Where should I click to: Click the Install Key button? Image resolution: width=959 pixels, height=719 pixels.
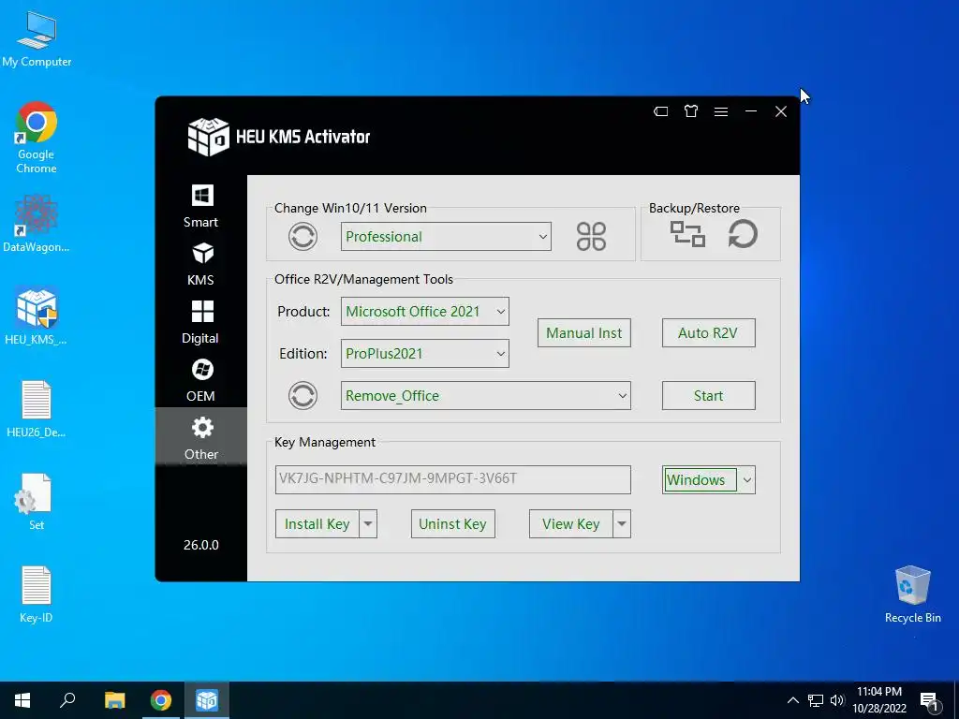click(x=317, y=524)
